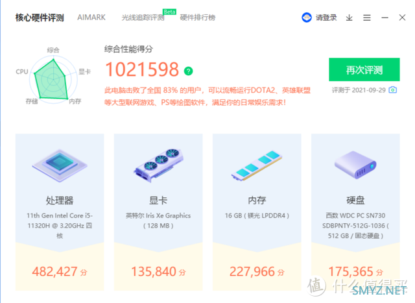The width and height of the screenshot is (415, 303).
Task: Click the 内存 card title
Action: pos(257,200)
